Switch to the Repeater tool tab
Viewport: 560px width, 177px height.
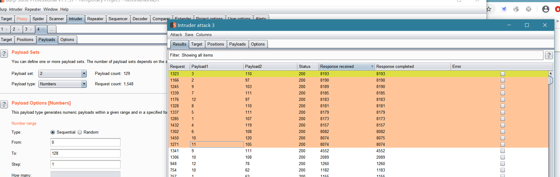[x=95, y=19]
